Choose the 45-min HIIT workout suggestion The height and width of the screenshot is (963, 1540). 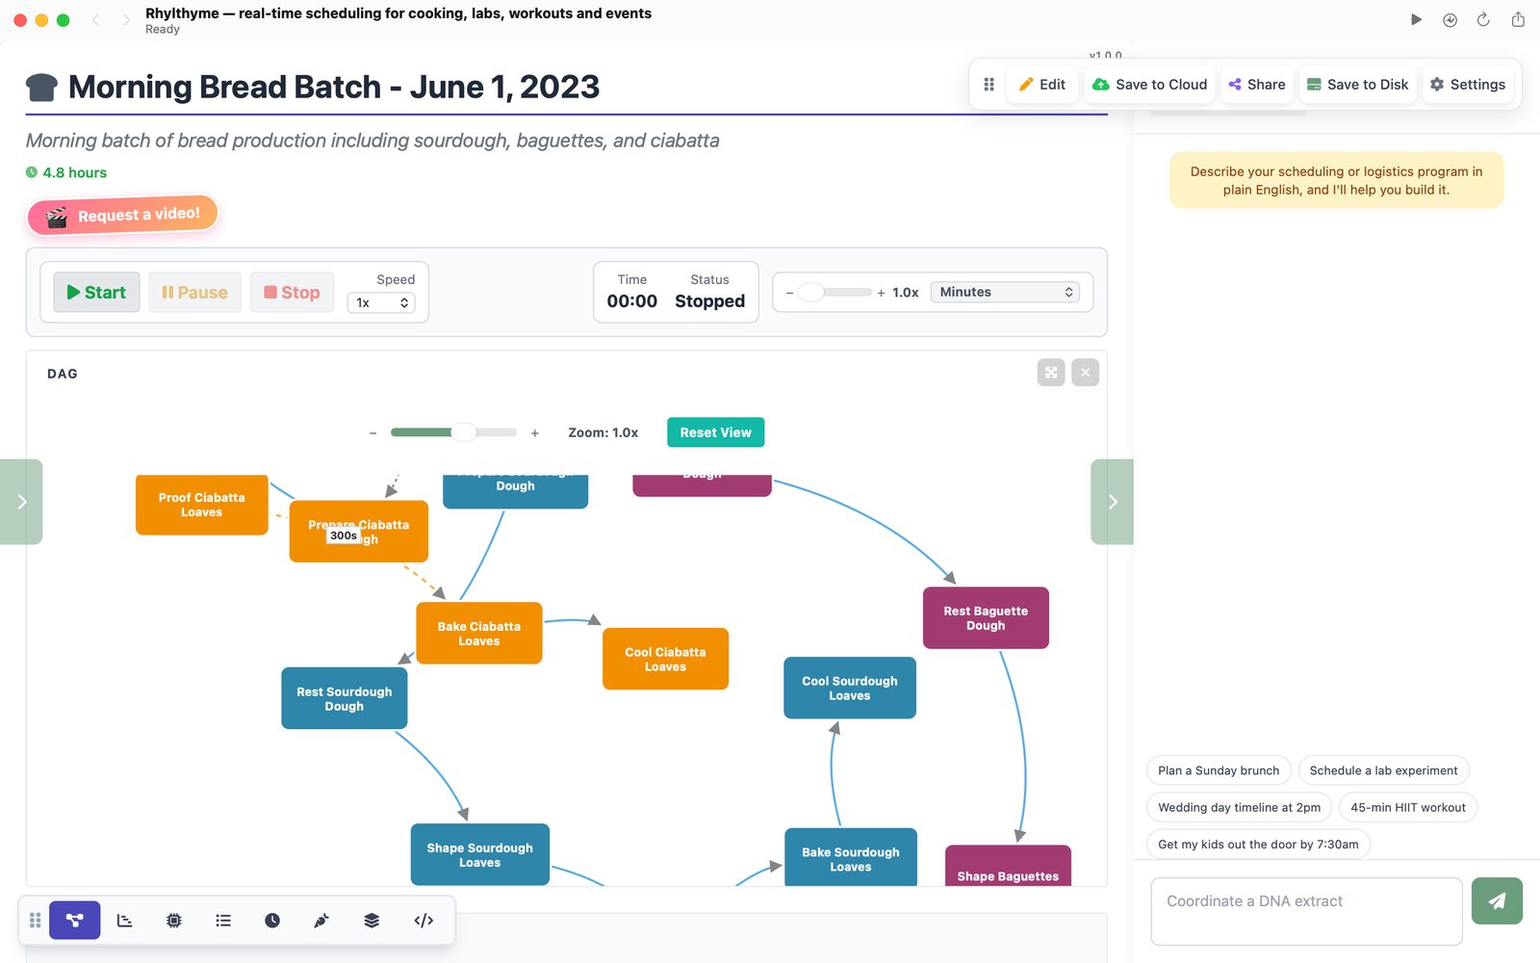pos(1407,807)
